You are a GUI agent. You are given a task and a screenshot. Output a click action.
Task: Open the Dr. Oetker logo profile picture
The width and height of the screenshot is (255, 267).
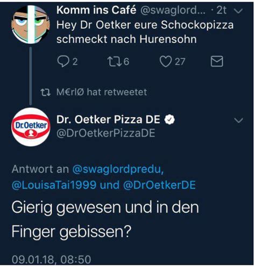31,127
